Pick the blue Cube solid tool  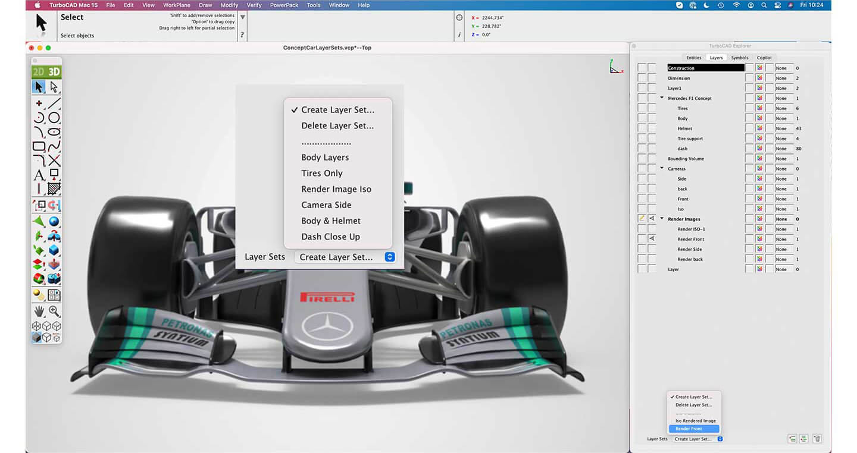tap(54, 250)
